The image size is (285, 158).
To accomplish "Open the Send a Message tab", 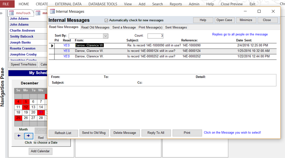I will (124, 27).
